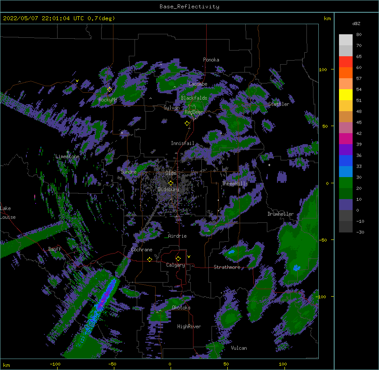
Task: Select the slate purple 10-0 dBZ legend swatch
Action: point(346,205)
